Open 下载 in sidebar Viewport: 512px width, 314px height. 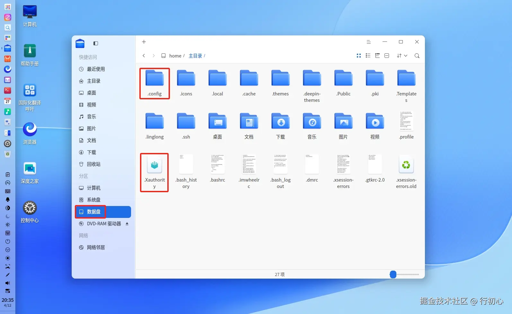point(103,152)
